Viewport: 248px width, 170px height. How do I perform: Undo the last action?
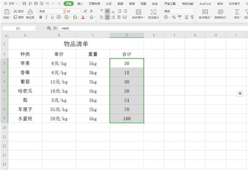[48, 3]
